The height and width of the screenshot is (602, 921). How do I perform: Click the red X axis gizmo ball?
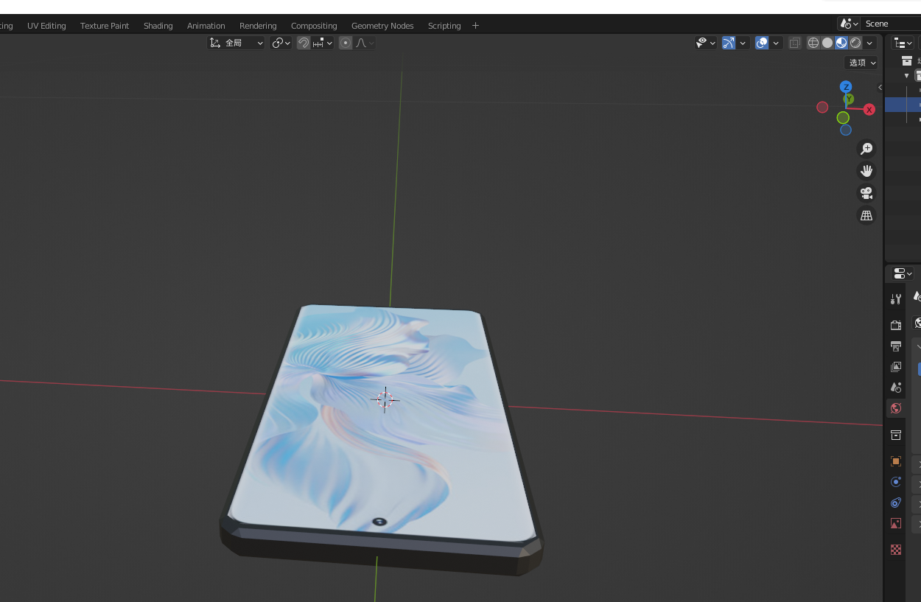(869, 109)
